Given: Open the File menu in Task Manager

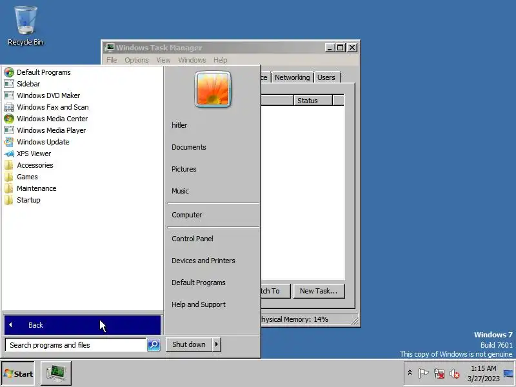Looking at the screenshot, I should pyautogui.click(x=112, y=60).
